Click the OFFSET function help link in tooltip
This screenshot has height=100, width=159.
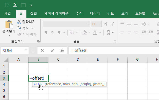pos(39,84)
